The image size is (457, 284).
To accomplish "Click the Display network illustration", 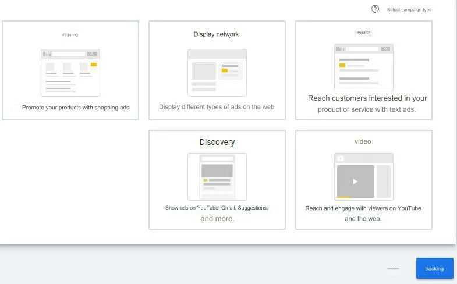I will [217, 73].
